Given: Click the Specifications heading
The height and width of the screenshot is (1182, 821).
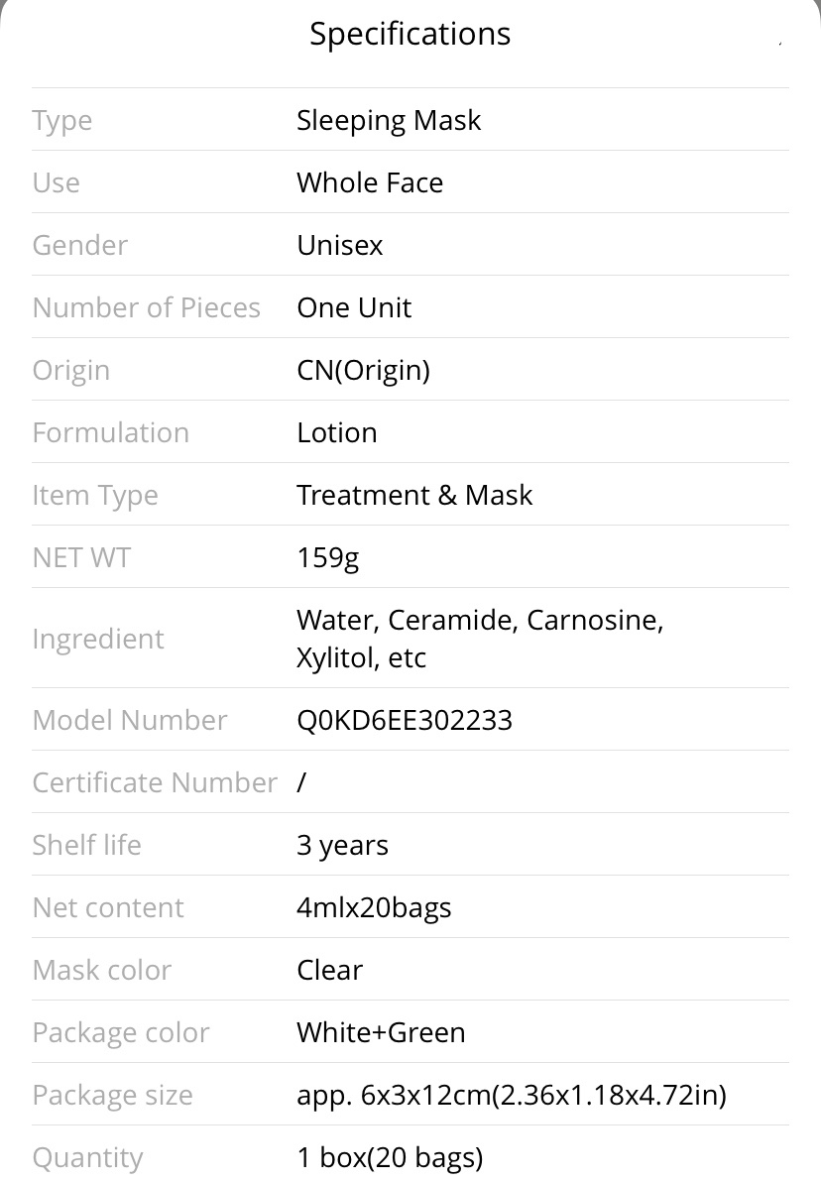Looking at the screenshot, I should coord(410,35).
